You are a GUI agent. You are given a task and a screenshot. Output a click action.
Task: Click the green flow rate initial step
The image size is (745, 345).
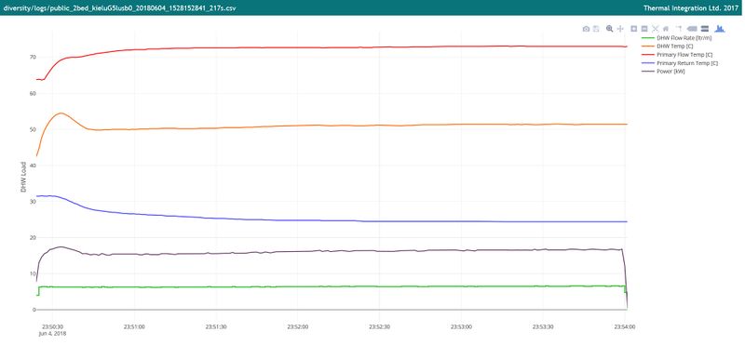pyautogui.click(x=38, y=291)
